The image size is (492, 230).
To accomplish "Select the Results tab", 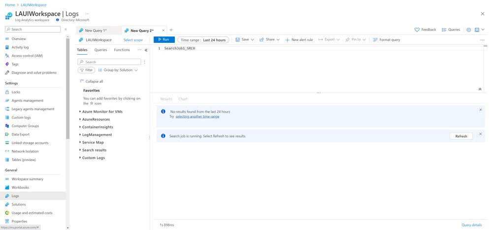I will [x=166, y=99].
